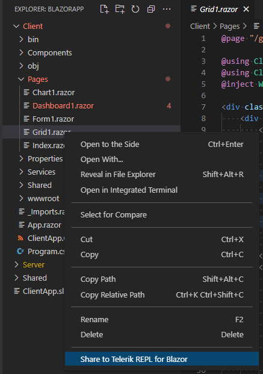Choose Select for Compare

click(x=162, y=214)
